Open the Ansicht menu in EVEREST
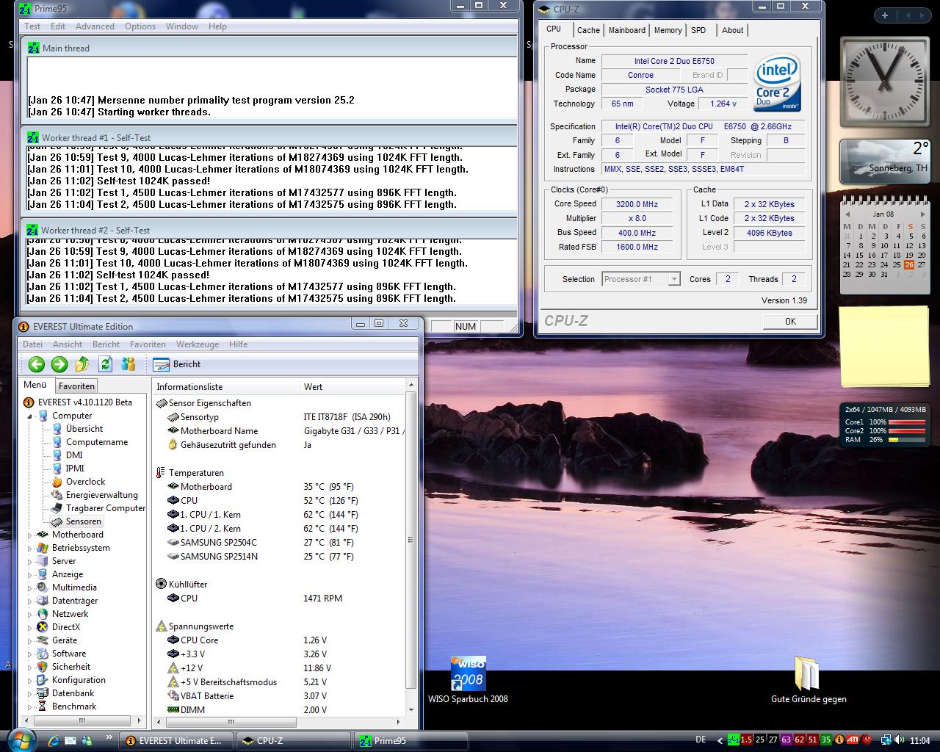The image size is (940, 752). 68,344
